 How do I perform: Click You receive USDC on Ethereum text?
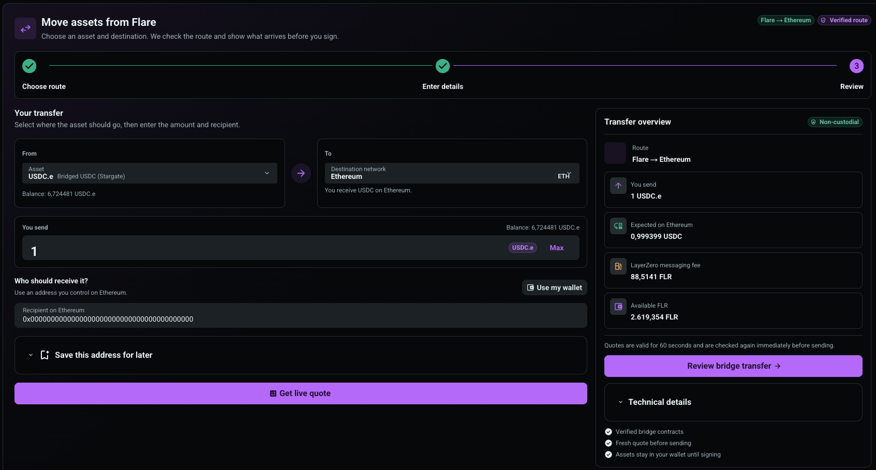368,190
